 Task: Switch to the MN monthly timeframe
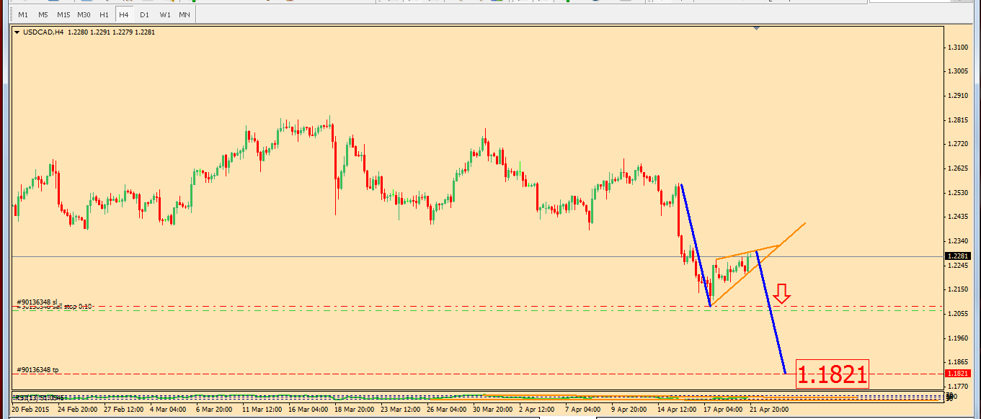tap(185, 14)
